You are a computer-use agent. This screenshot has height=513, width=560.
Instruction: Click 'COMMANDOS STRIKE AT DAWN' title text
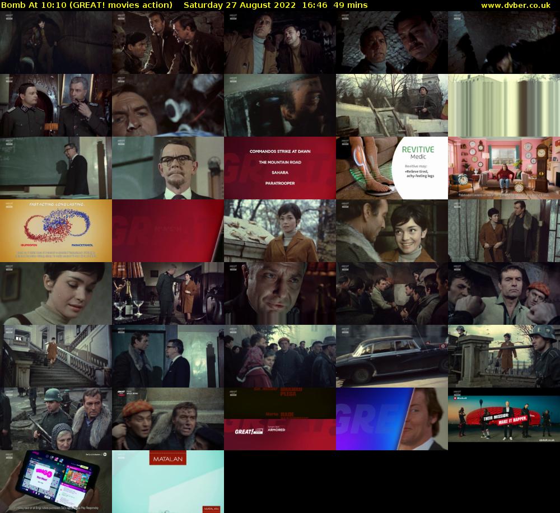[280, 151]
